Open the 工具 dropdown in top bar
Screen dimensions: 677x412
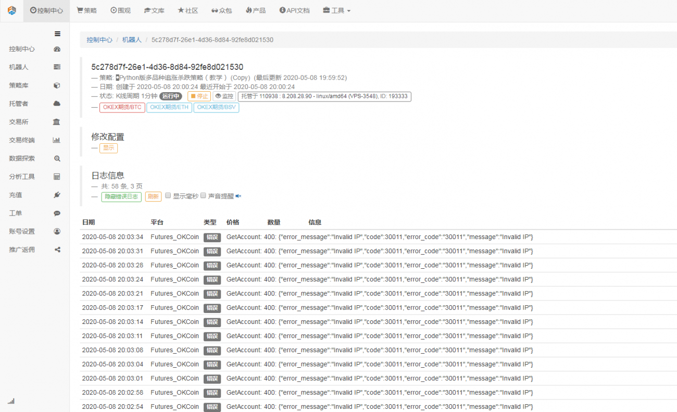click(x=336, y=10)
